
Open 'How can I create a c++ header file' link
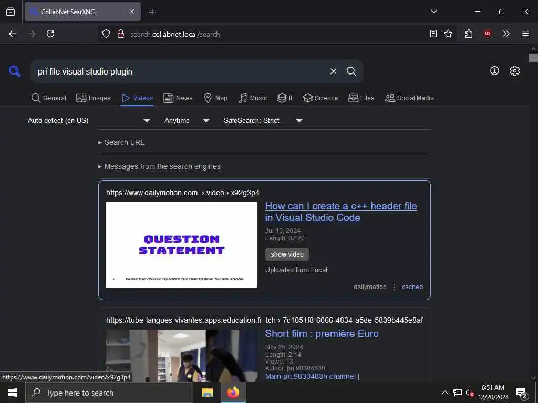(x=341, y=212)
